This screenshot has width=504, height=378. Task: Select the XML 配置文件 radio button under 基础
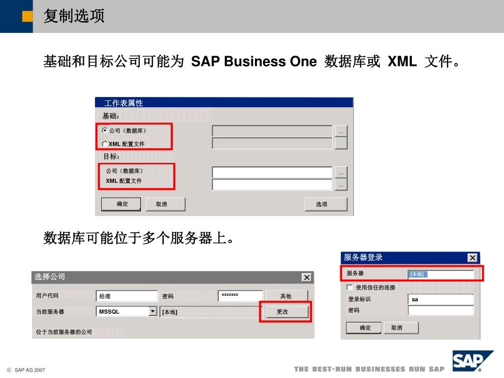pyautogui.click(x=105, y=144)
